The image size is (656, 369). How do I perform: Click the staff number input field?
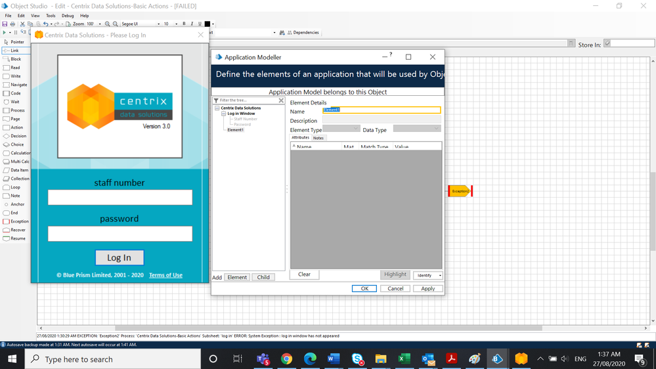(x=120, y=198)
